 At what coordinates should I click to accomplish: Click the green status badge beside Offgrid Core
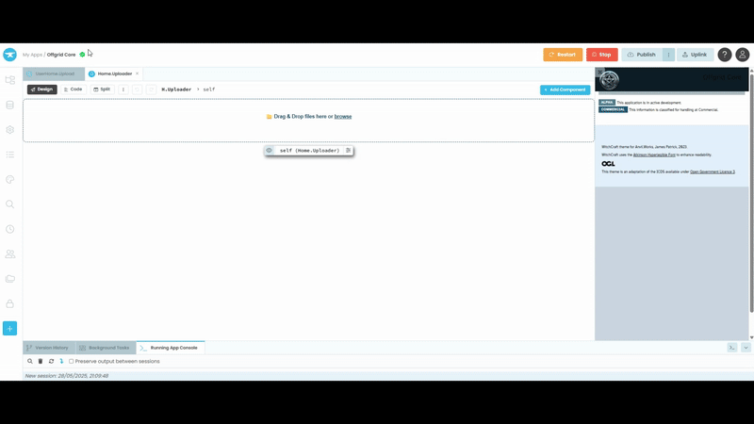click(x=82, y=55)
